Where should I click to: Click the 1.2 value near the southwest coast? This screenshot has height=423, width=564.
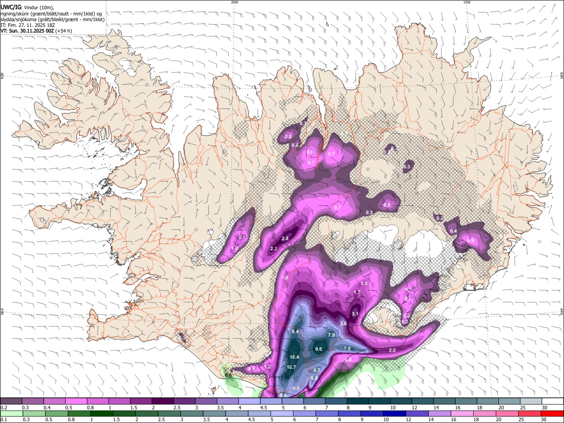(x=267, y=367)
